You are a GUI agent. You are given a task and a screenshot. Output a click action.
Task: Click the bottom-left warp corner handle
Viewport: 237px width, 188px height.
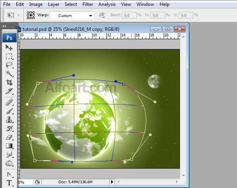tap(35, 161)
